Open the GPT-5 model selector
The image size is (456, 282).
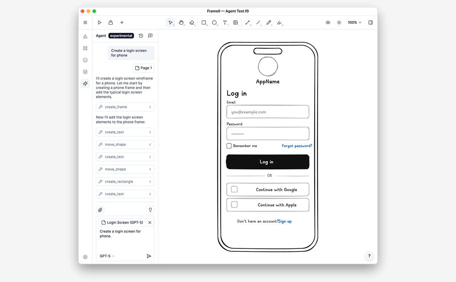tap(107, 256)
